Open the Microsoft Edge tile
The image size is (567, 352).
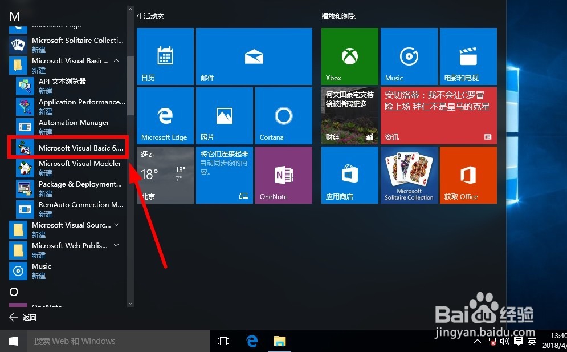click(165, 116)
